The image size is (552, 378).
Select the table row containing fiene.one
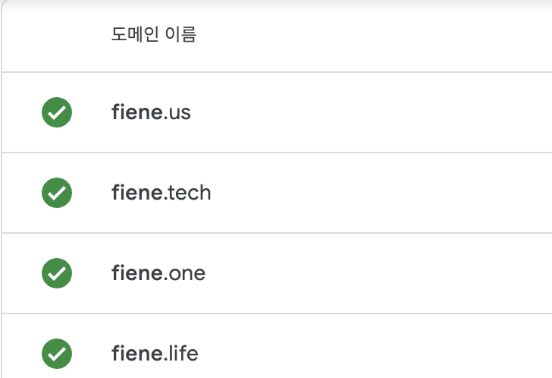click(x=277, y=273)
